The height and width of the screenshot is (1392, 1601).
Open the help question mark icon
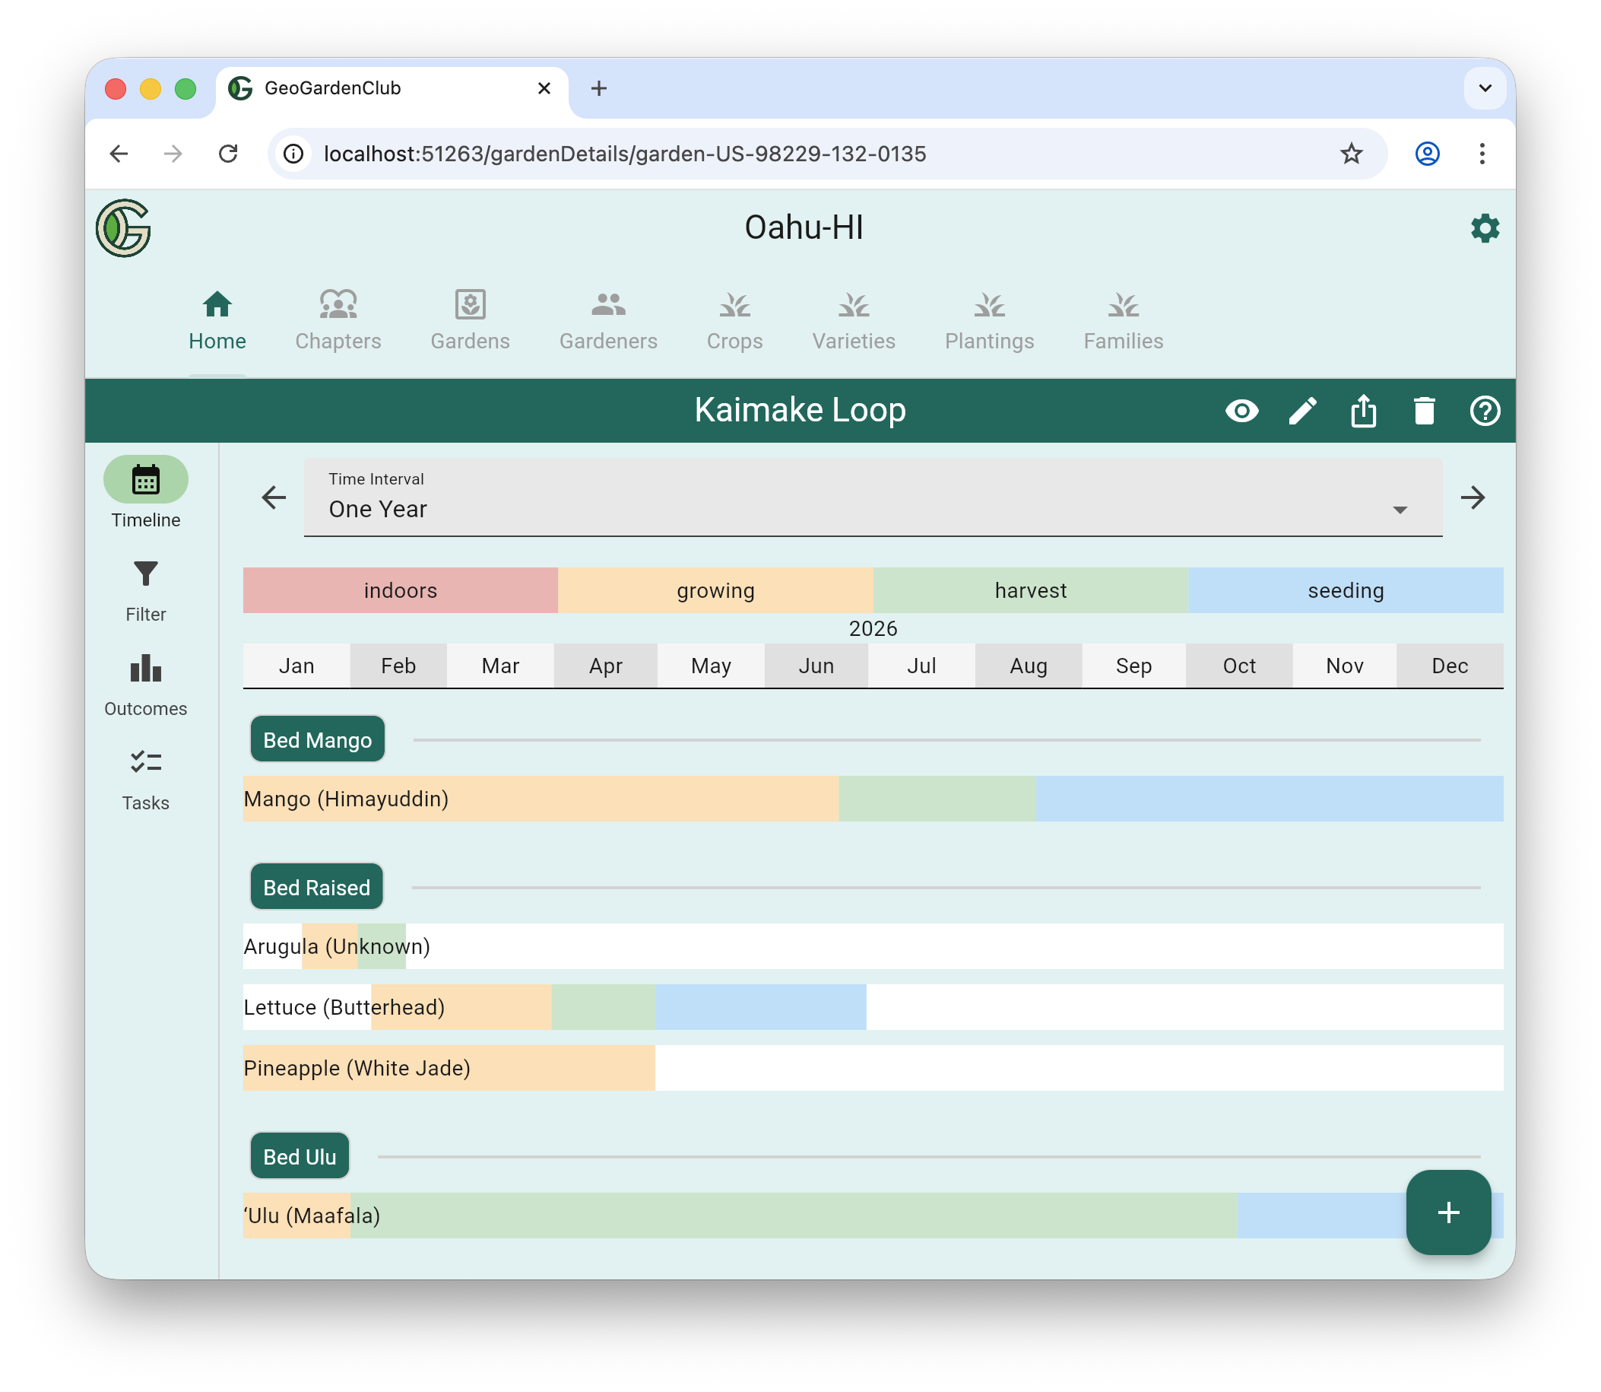(1485, 411)
